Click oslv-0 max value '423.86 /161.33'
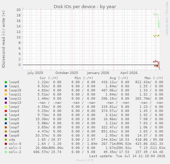Viewport: 170px width, 164px height. pos(149,144)
